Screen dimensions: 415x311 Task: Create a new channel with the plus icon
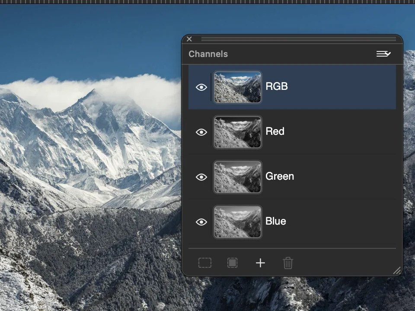(260, 263)
